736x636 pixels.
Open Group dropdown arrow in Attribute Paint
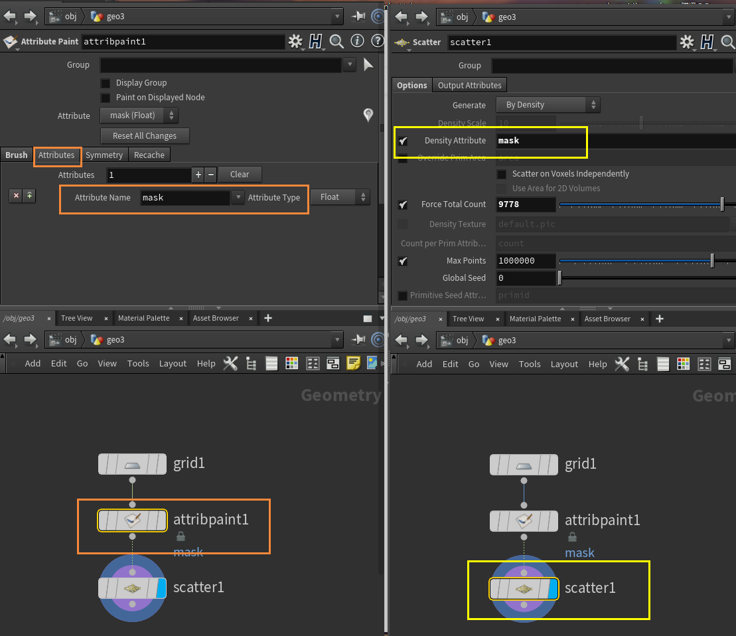coord(349,64)
